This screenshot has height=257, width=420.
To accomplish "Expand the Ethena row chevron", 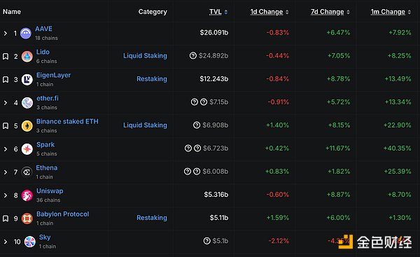I will [x=6, y=172].
